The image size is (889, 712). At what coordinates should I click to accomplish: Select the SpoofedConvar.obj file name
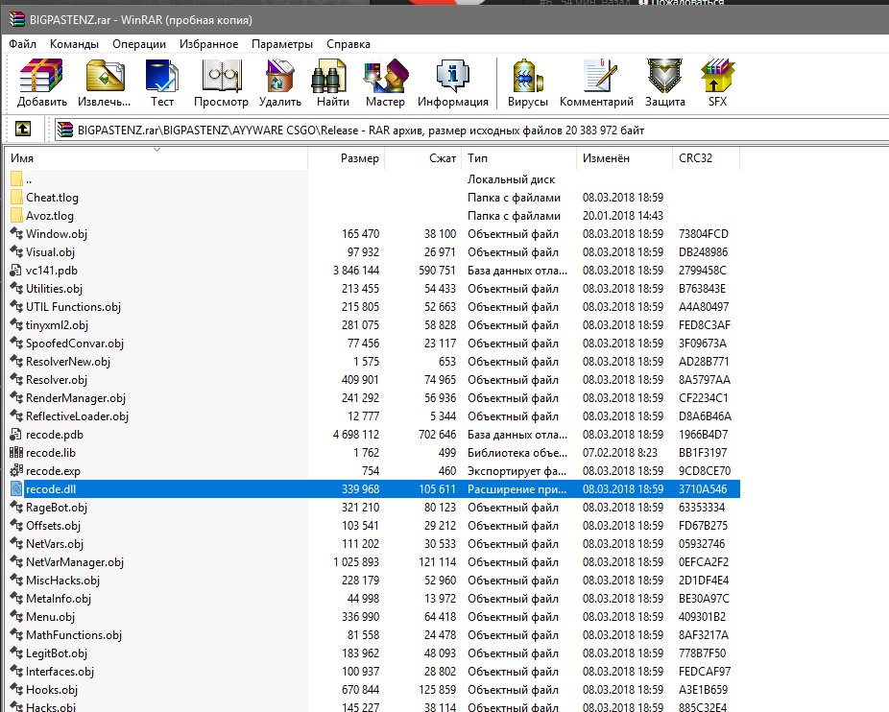tap(75, 343)
